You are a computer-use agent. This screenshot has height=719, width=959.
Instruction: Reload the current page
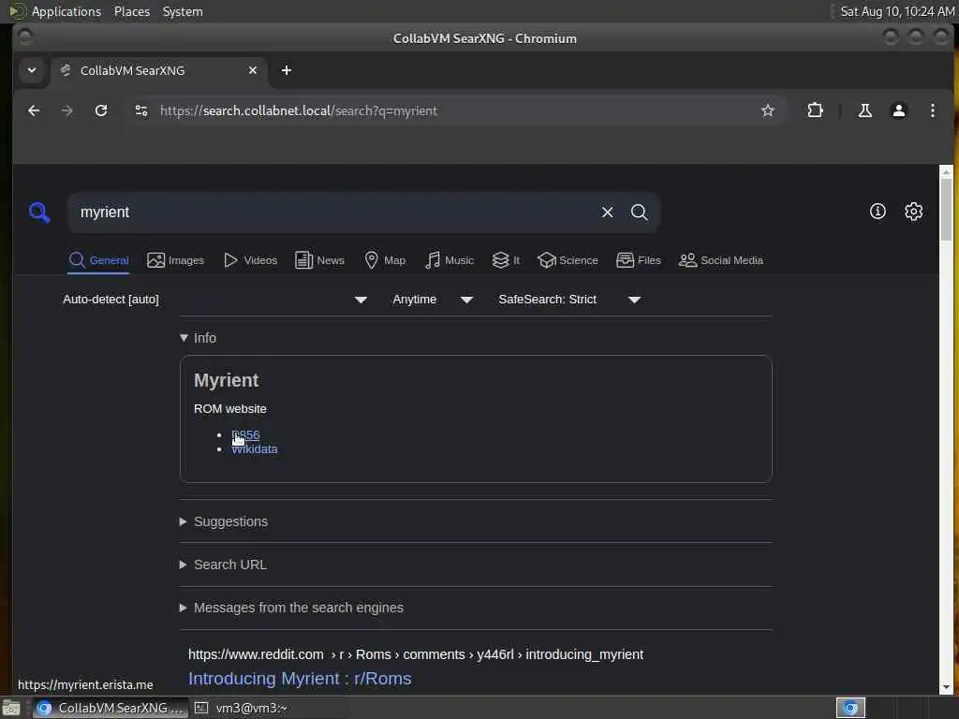tap(101, 110)
